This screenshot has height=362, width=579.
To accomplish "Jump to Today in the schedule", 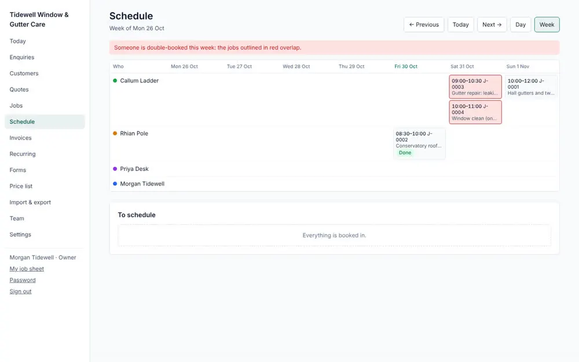I will point(460,25).
